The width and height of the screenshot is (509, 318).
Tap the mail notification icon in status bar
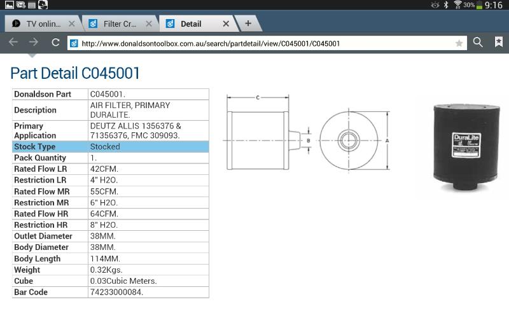click(x=21, y=4)
